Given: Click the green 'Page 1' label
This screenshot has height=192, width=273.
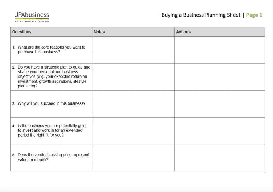Looking at the screenshot, I should coord(254,15).
